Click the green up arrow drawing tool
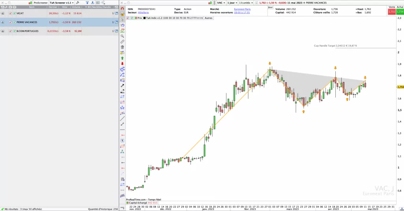The width and height of the screenshot is (404, 211). 123,58
